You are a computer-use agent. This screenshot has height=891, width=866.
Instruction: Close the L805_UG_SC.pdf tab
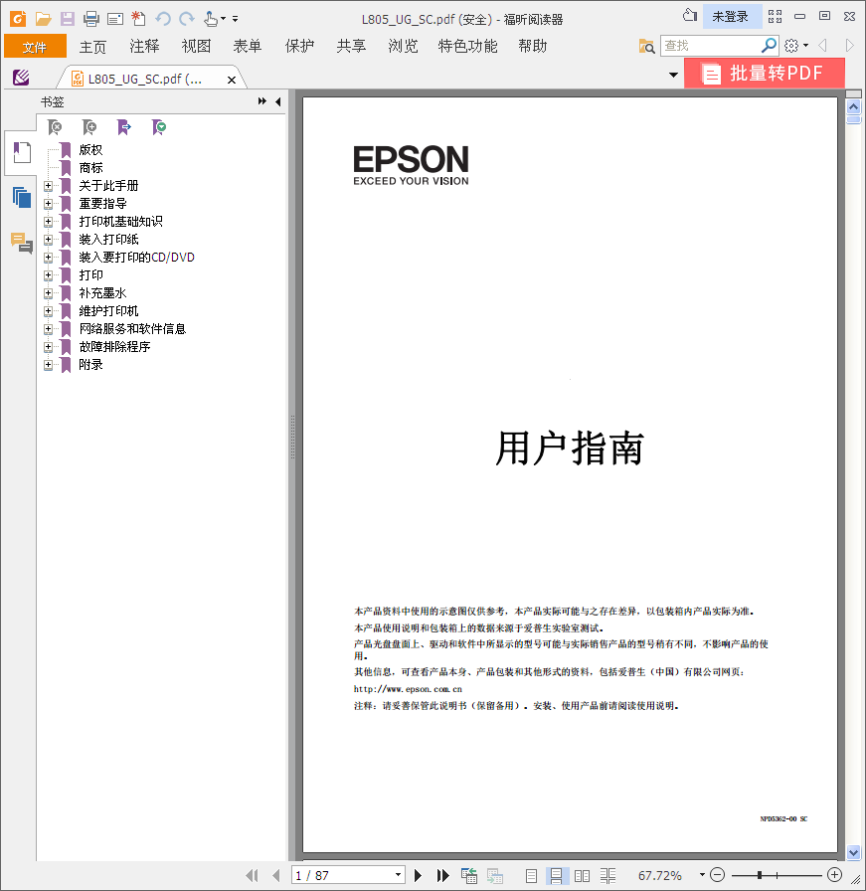[232, 81]
